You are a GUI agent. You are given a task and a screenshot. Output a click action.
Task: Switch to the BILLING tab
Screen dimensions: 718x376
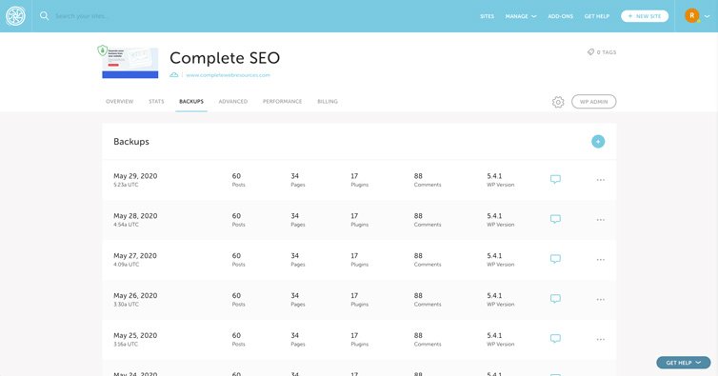(328, 101)
